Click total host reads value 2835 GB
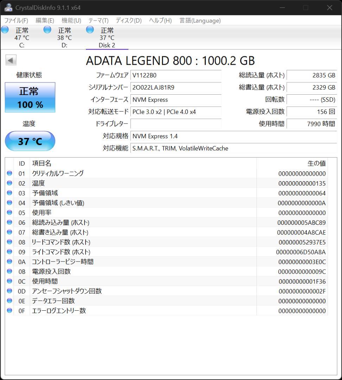Image resolution: width=342 pixels, height=380 pixels. [x=312, y=75]
